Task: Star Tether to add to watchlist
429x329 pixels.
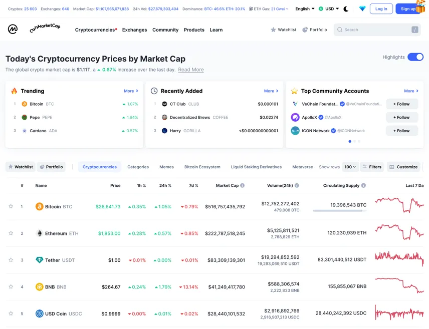Action: (11, 260)
